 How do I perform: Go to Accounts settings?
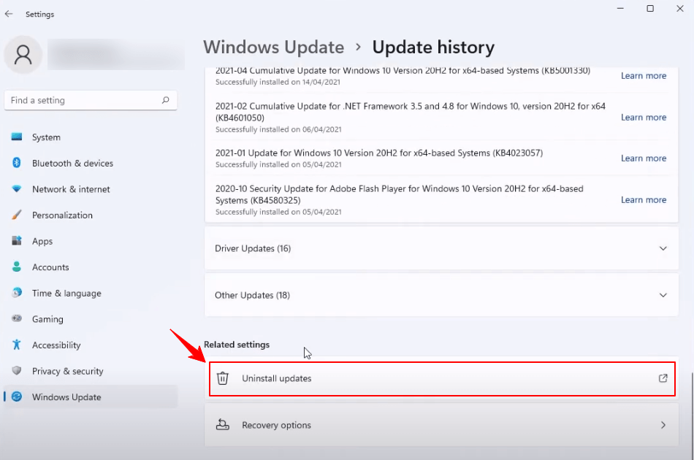coord(50,267)
